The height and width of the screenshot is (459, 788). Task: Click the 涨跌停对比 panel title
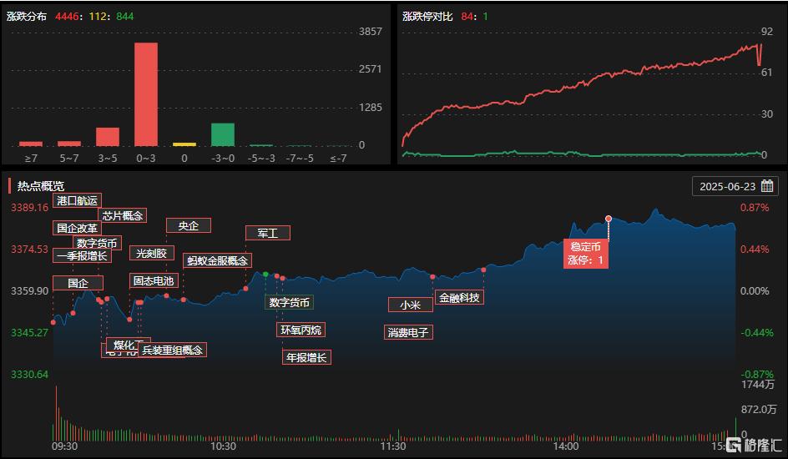427,16
